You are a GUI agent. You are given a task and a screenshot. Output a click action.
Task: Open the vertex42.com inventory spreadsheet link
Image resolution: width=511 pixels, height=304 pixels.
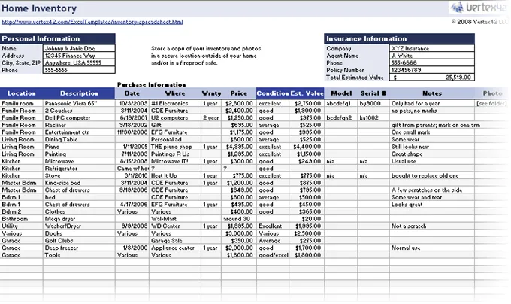(92, 22)
